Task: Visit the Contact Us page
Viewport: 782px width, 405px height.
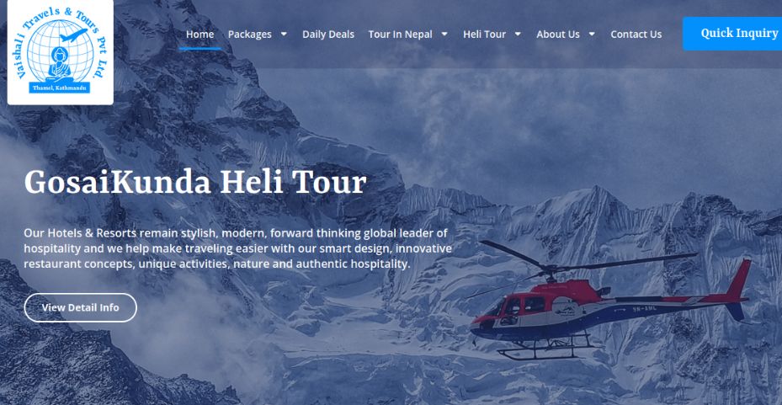Action: point(636,35)
